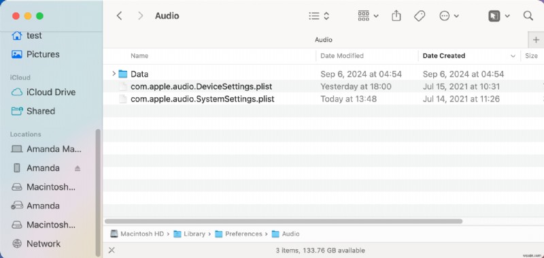The image size is (544, 258).
Task: Click the DeviceSettings.plist document icon
Action: (123, 86)
